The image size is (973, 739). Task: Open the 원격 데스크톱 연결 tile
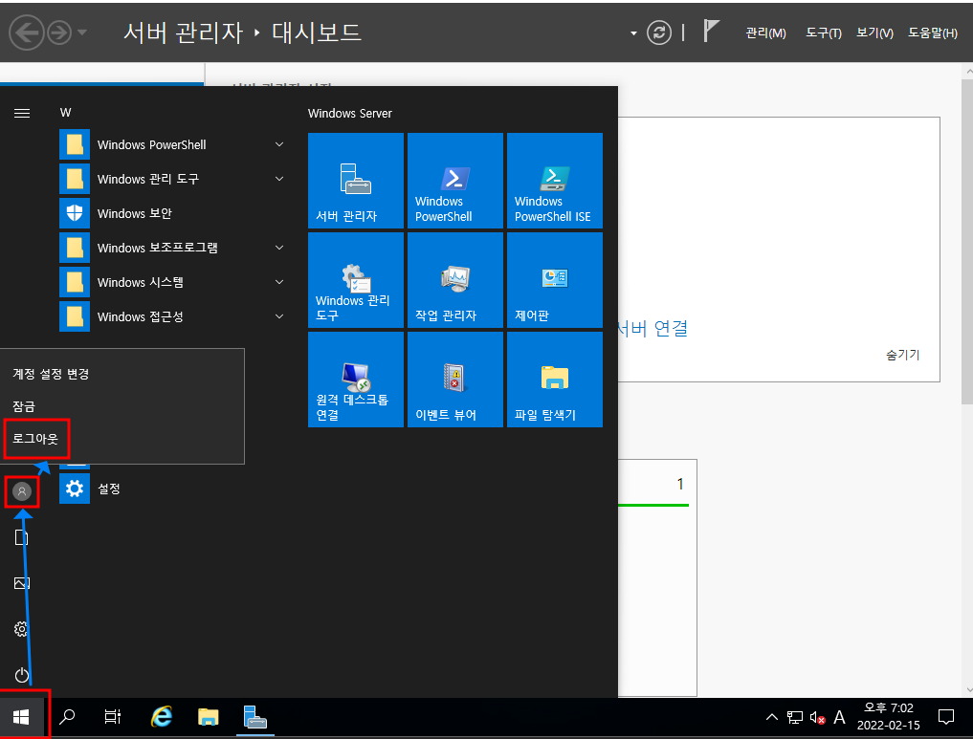[356, 380]
